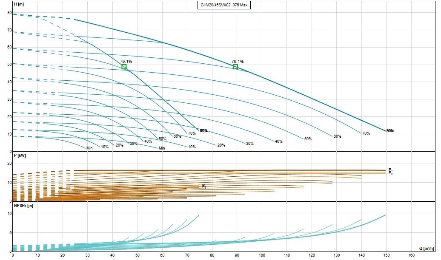Click the 150 tick on the Q axis

387,255
